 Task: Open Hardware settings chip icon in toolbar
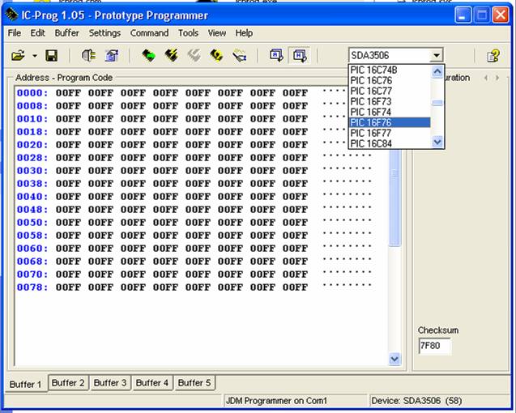tap(88, 55)
